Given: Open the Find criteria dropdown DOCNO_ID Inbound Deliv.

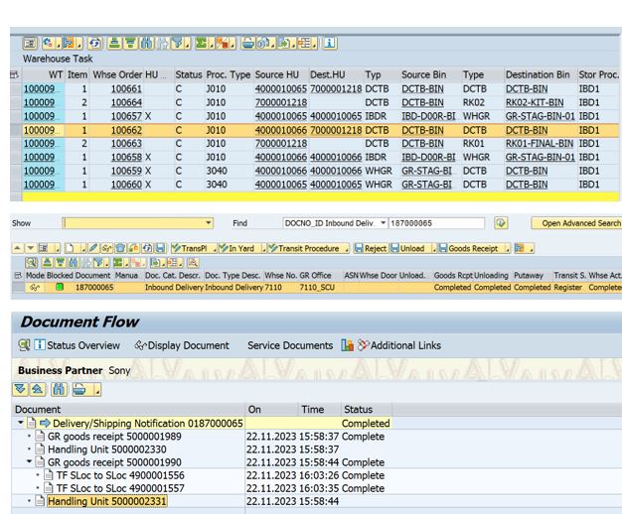Looking at the screenshot, I should click(384, 223).
